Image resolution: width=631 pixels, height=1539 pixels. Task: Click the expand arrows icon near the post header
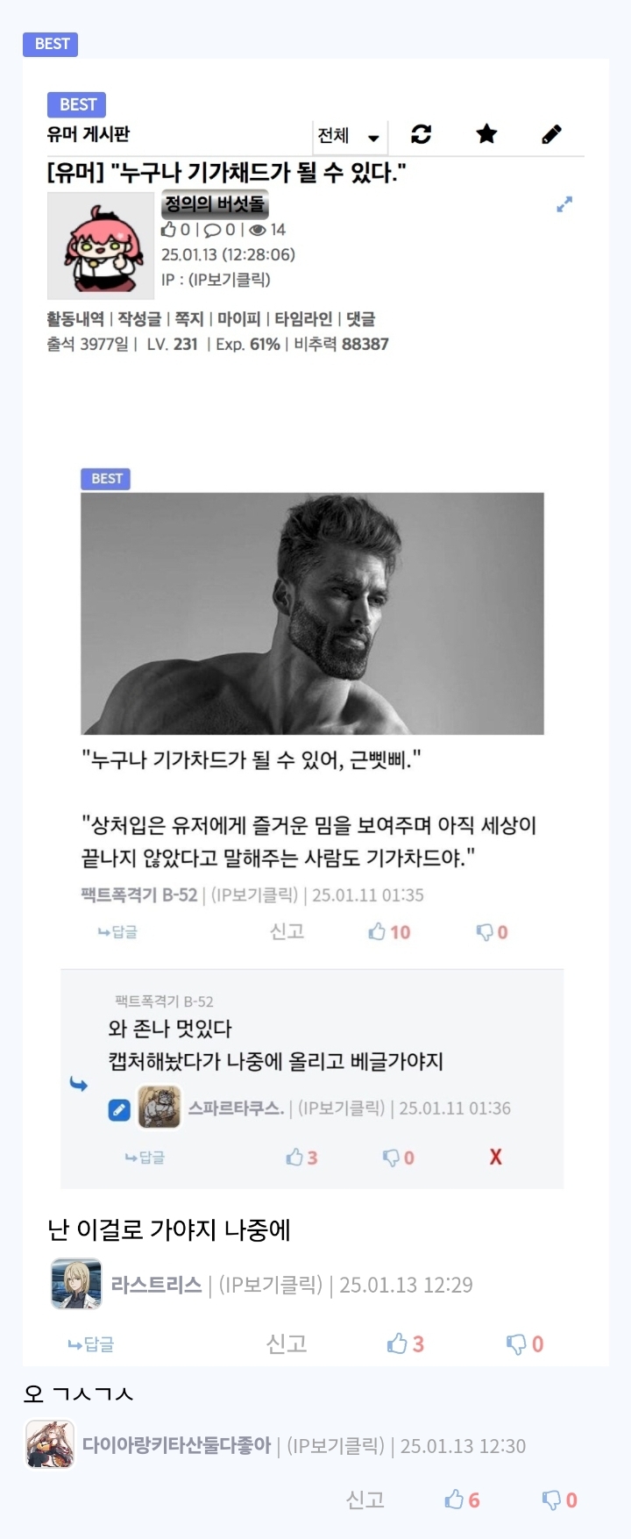564,204
